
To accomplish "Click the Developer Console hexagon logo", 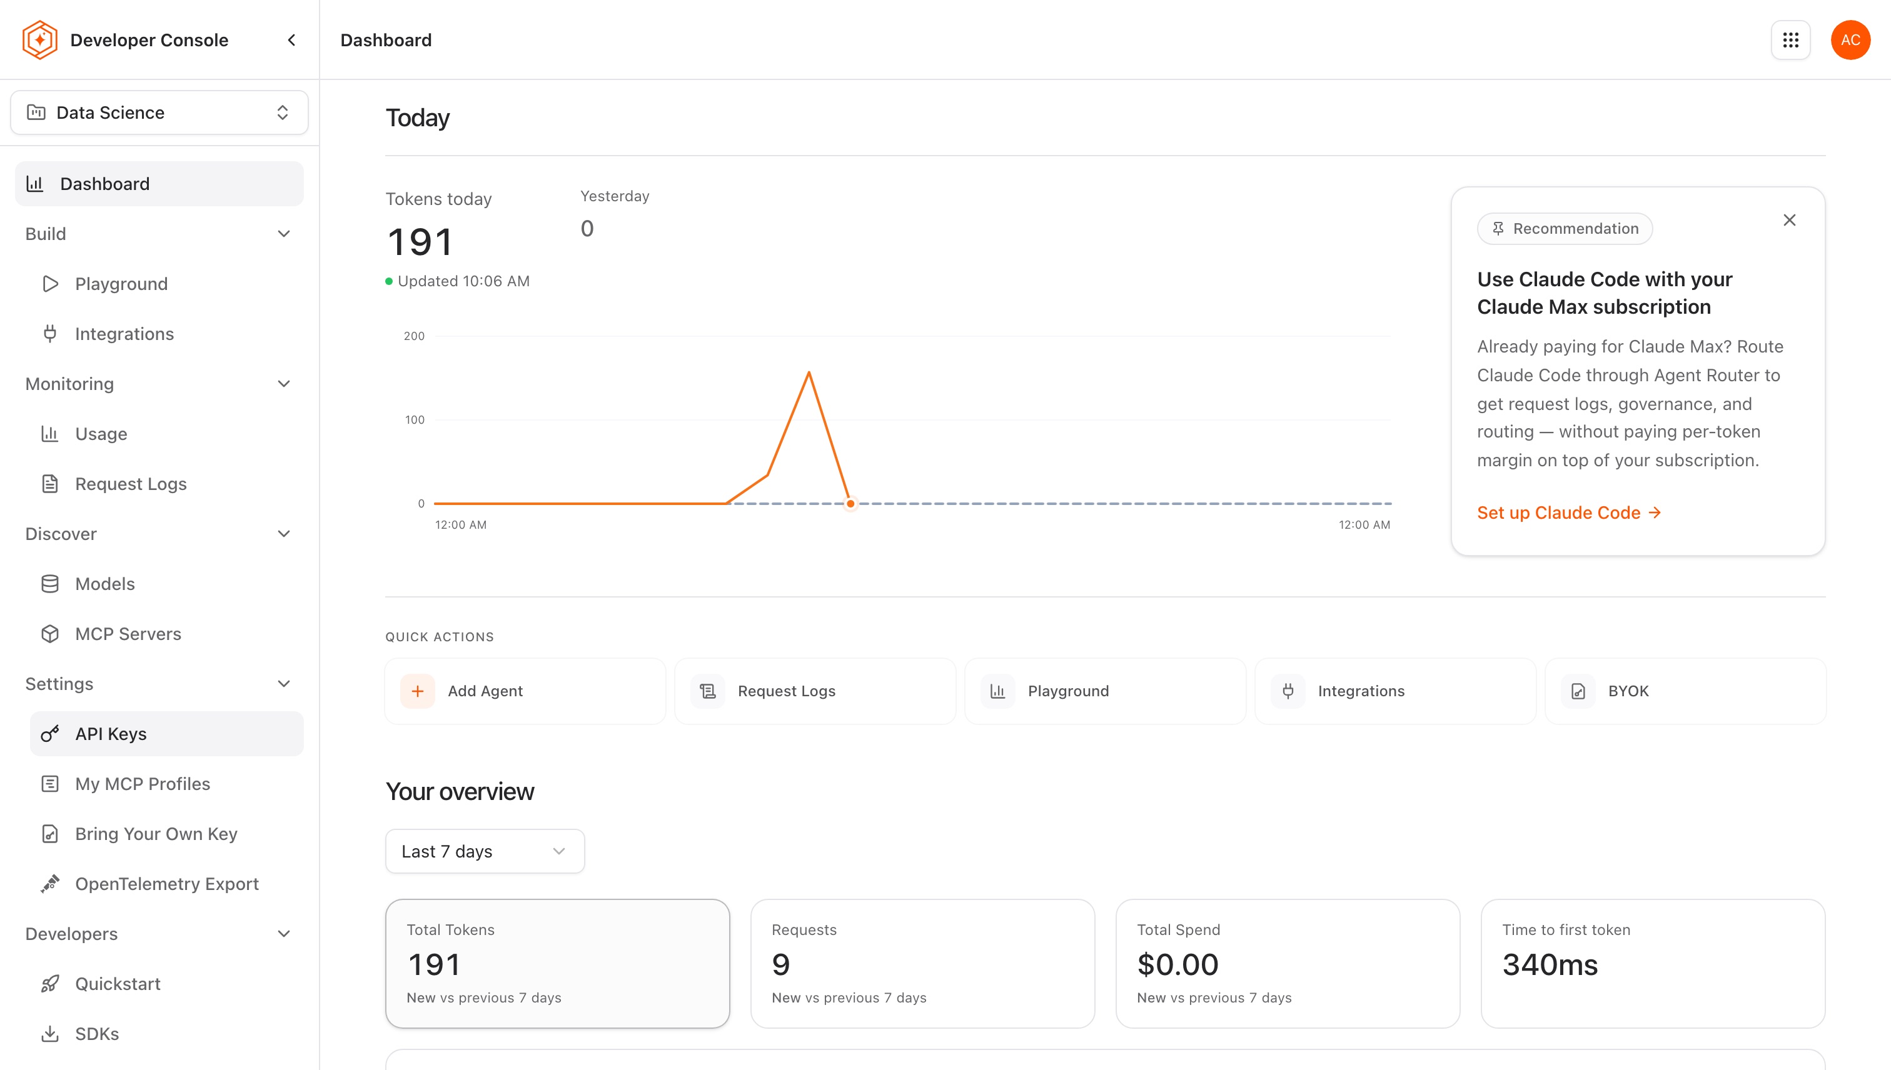I will pos(39,39).
